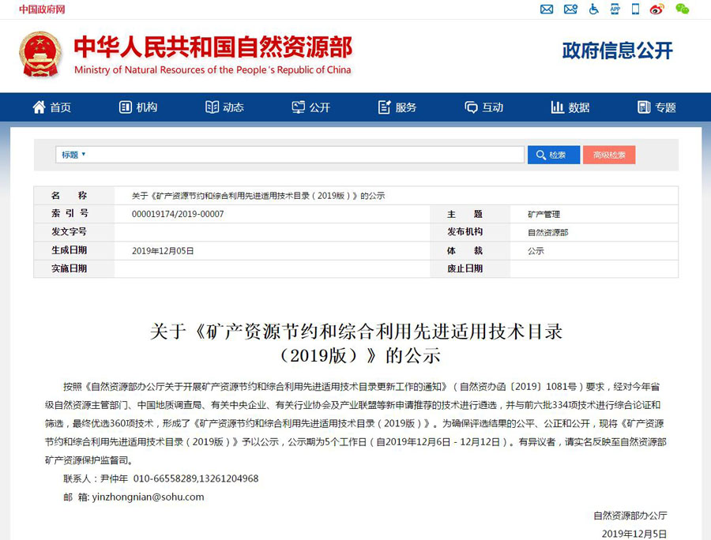Open the APP download icon in the top bar
This screenshot has width=711, height=540.
click(615, 9)
